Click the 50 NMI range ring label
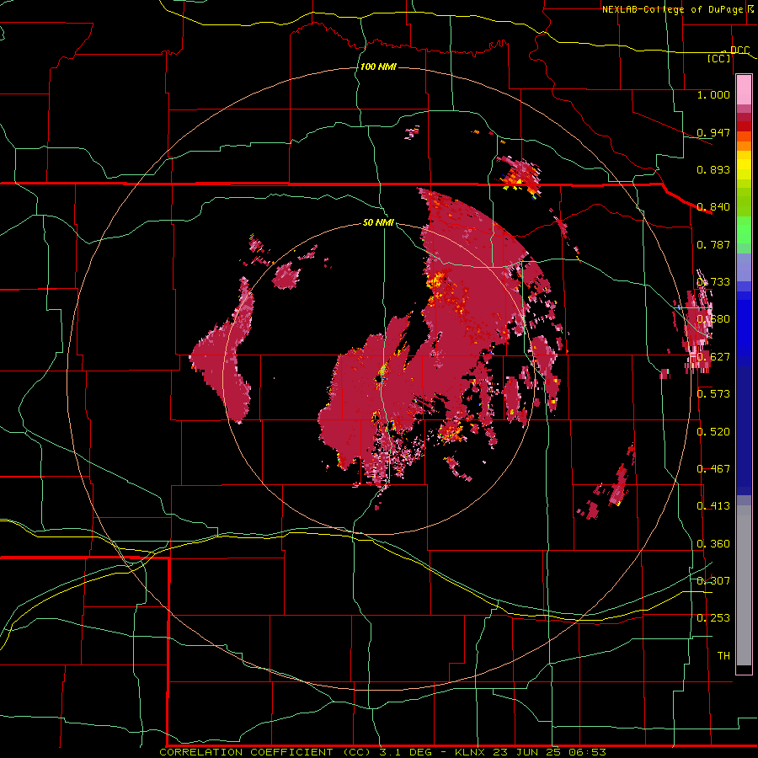 [x=378, y=222]
